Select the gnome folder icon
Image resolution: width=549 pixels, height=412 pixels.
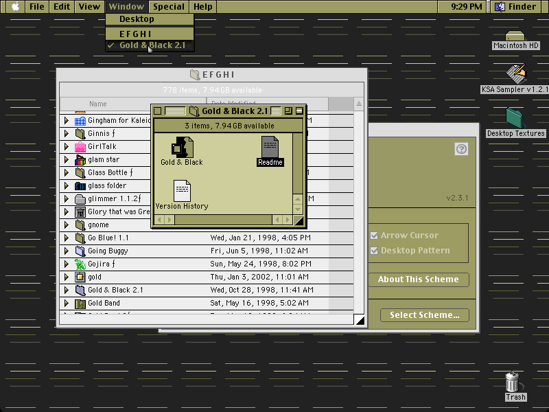coord(80,225)
